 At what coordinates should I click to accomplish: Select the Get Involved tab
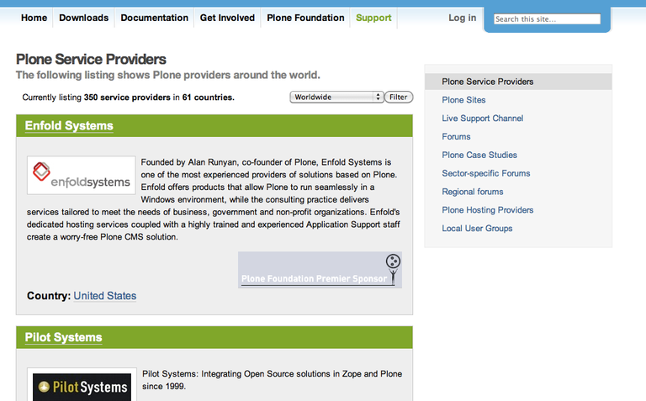[227, 18]
